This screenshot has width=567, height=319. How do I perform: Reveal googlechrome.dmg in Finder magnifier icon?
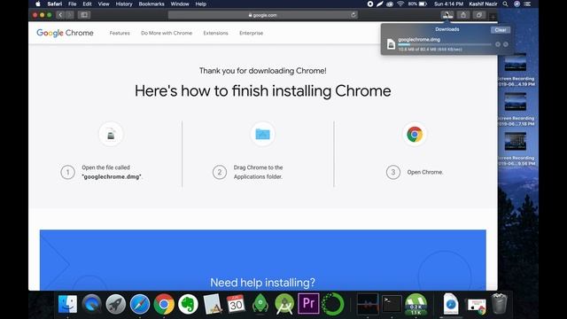(506, 44)
